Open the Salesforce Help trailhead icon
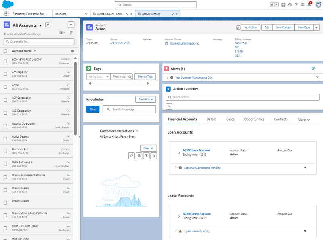 (x=290, y=5)
